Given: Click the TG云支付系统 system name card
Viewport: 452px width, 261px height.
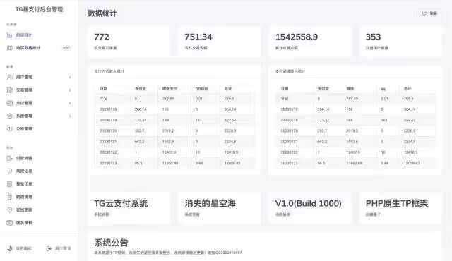Looking at the screenshot, I should [129, 208].
